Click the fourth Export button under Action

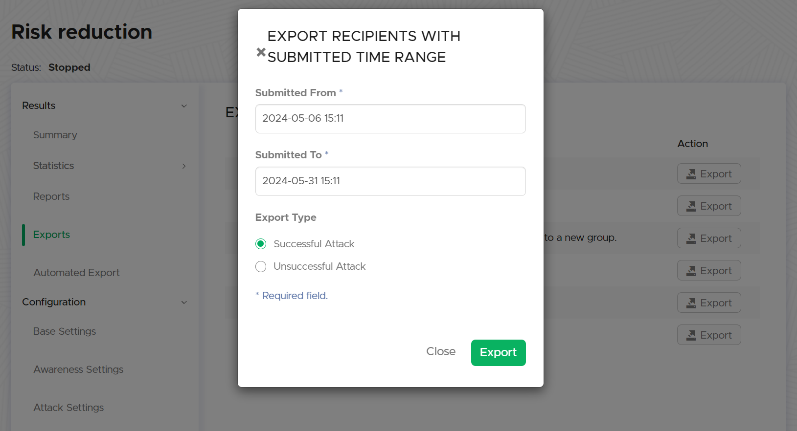pos(709,270)
